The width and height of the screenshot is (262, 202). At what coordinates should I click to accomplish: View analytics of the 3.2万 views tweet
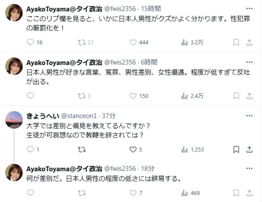tap(185, 42)
